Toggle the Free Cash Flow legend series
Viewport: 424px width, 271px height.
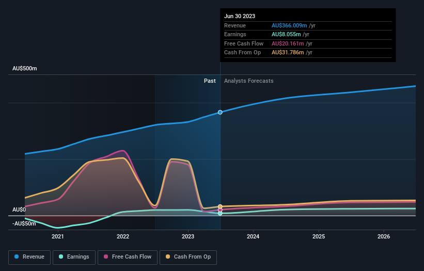point(128,257)
